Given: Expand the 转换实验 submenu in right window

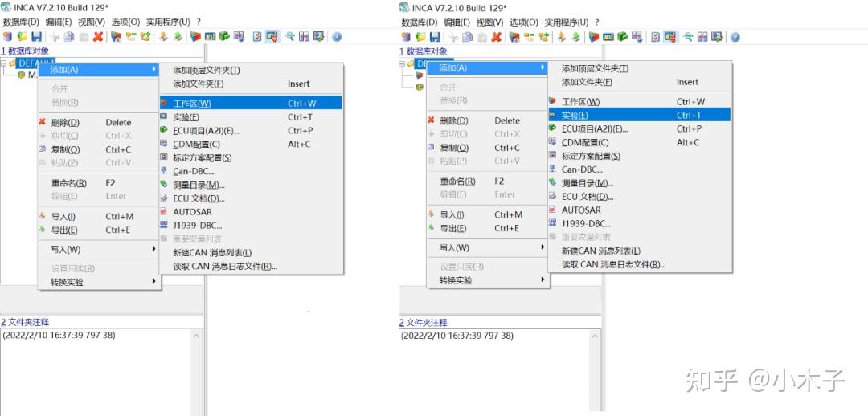Looking at the screenshot, I should 489,280.
